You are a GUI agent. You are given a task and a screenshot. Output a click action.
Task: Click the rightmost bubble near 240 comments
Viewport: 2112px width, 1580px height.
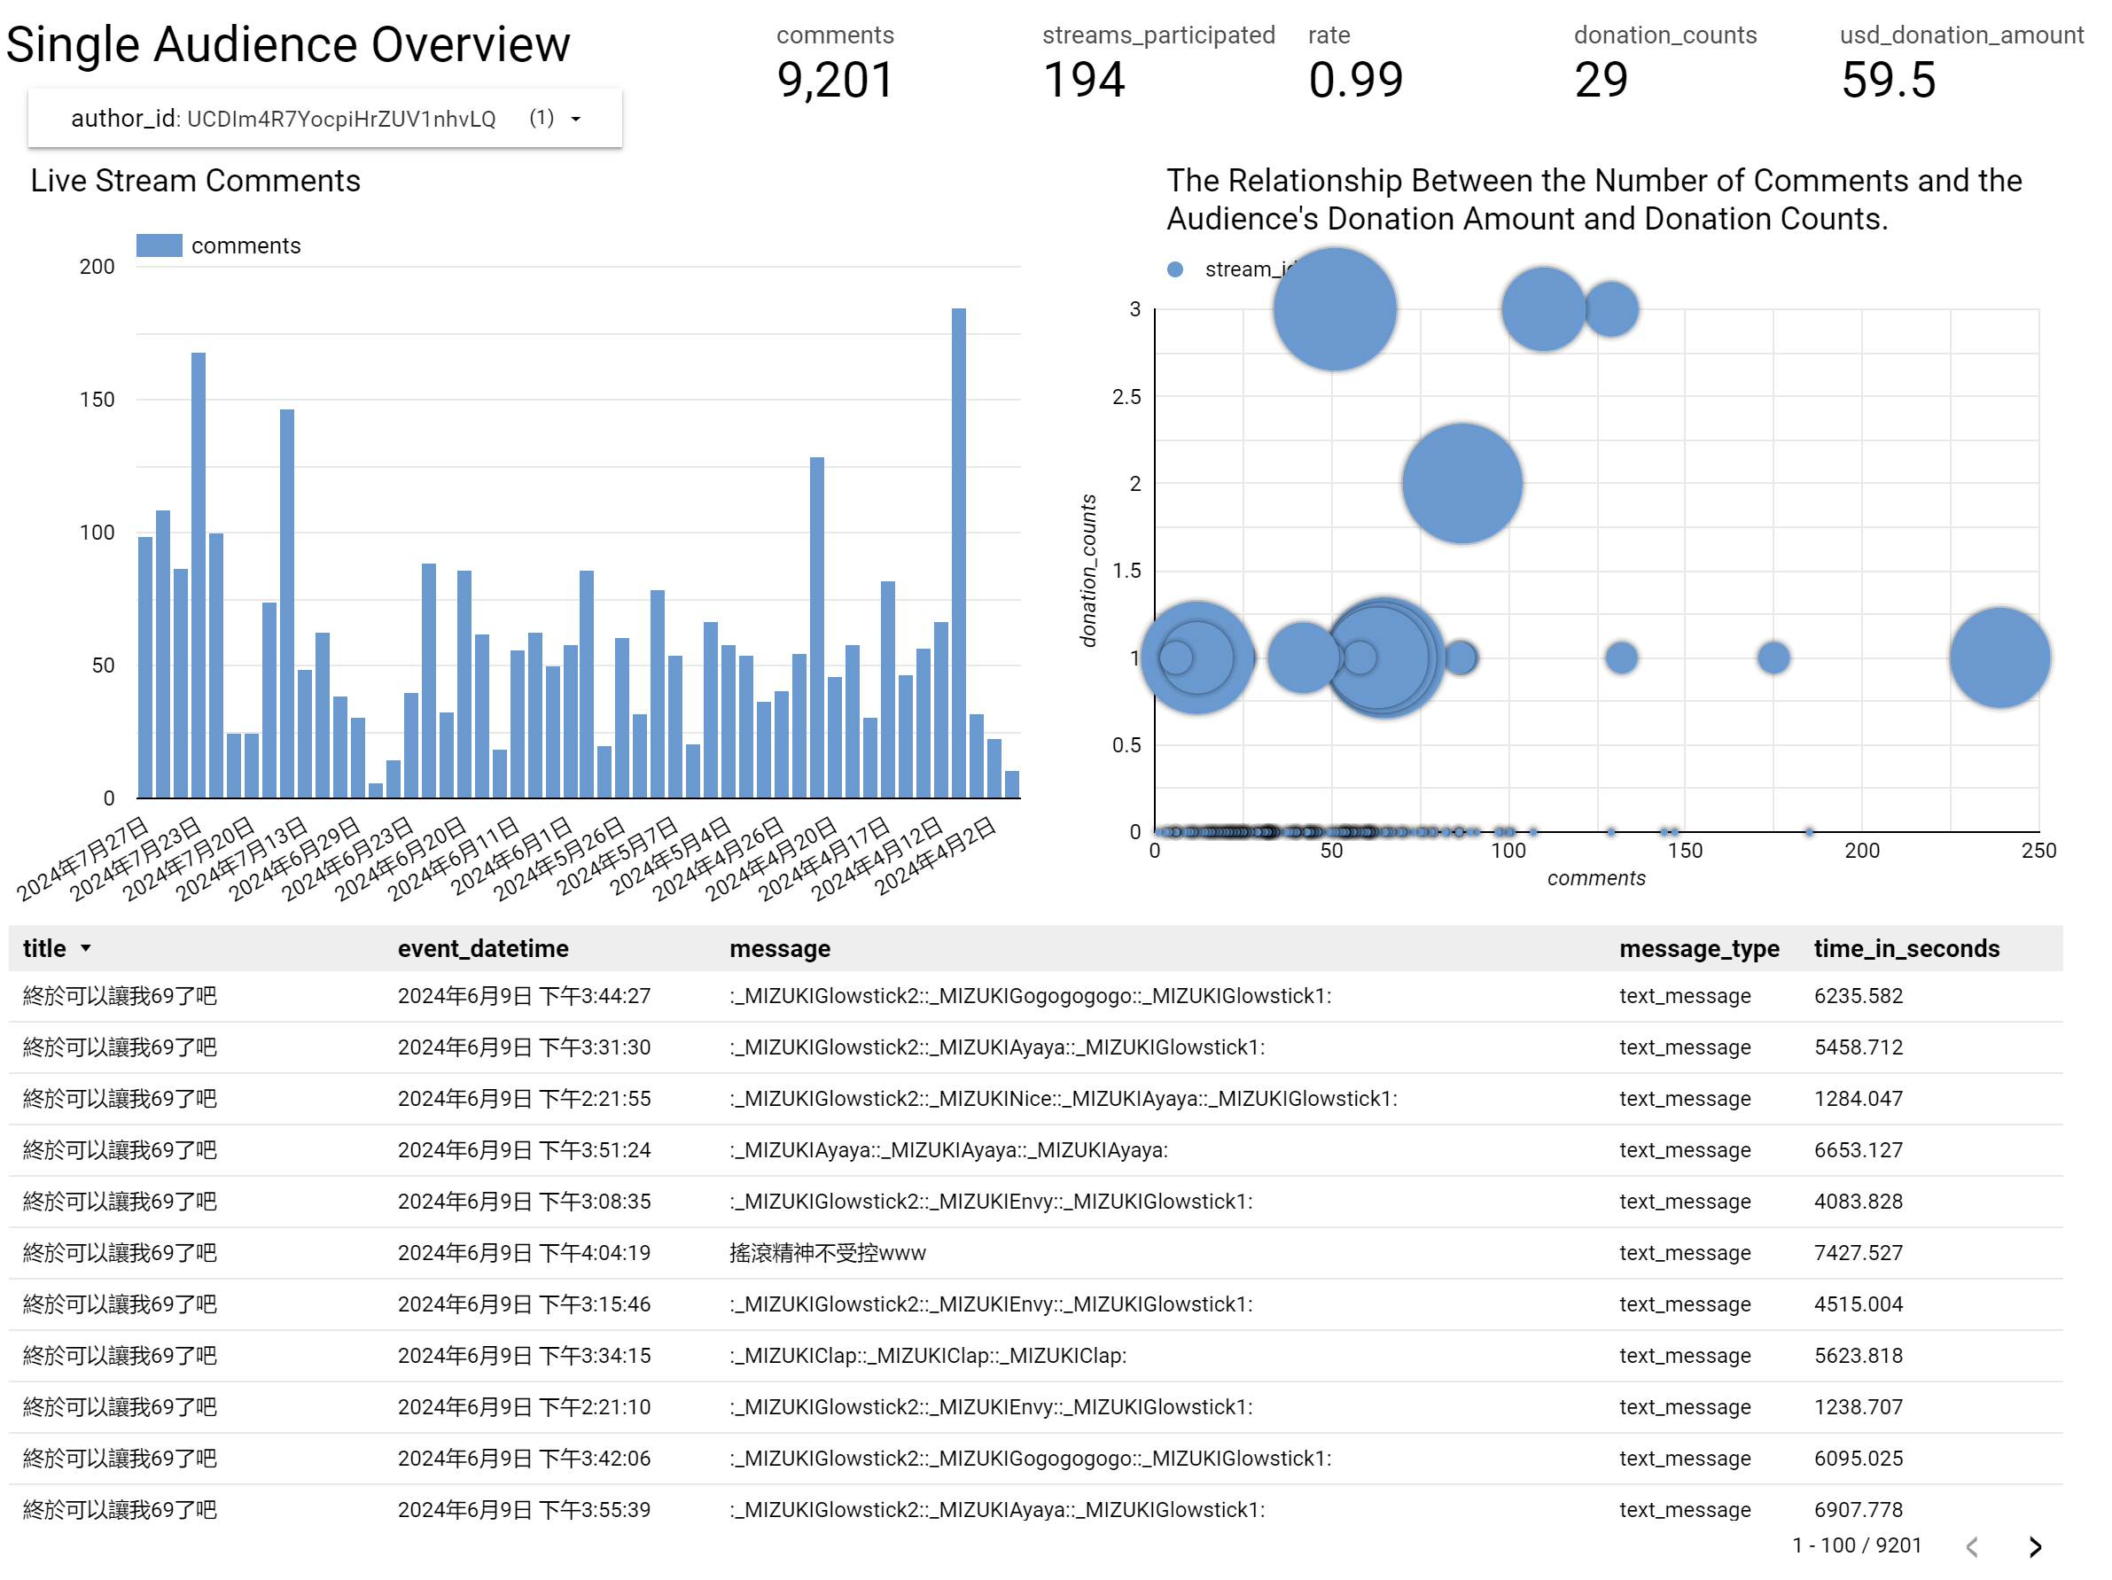click(x=1999, y=658)
